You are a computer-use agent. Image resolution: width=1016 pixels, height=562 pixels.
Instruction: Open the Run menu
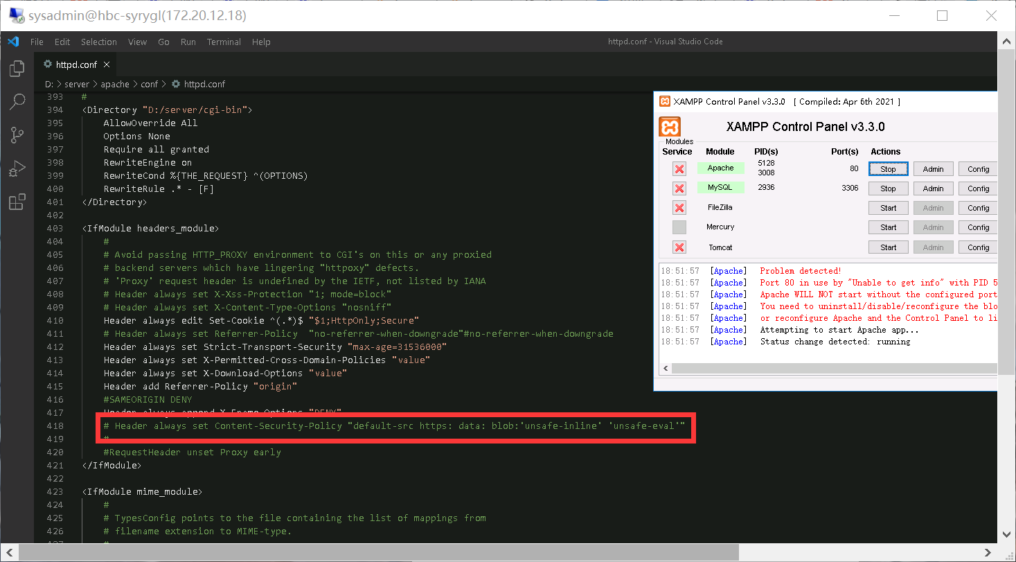(x=188, y=42)
